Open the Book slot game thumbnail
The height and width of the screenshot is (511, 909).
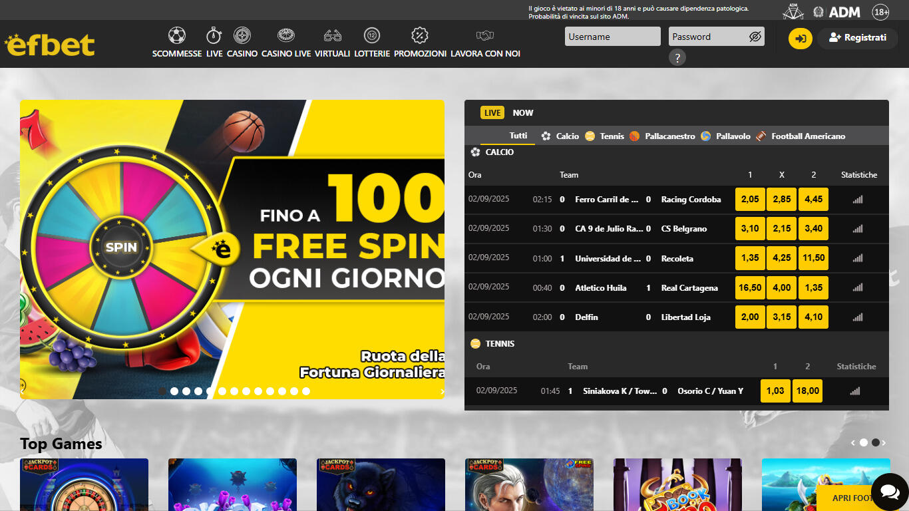pyautogui.click(x=677, y=484)
